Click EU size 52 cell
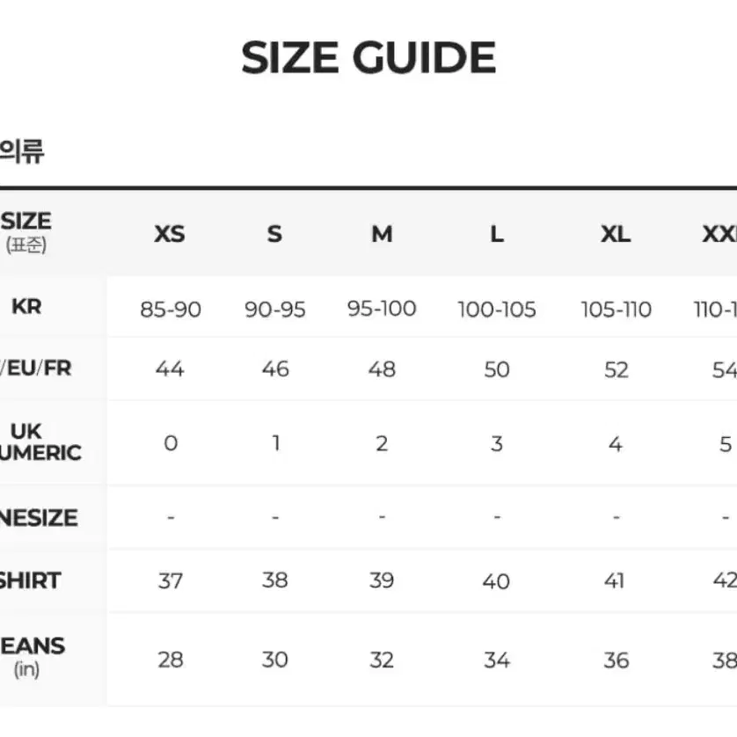 pyautogui.click(x=617, y=370)
